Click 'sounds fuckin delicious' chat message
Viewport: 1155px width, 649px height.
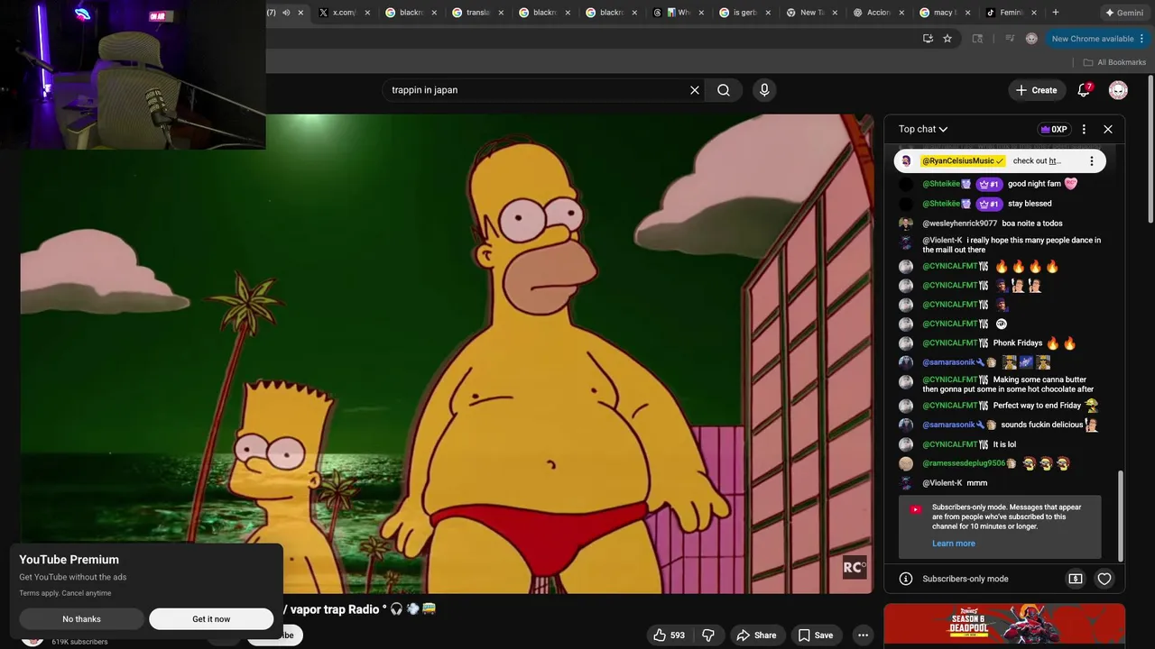pos(1042,425)
